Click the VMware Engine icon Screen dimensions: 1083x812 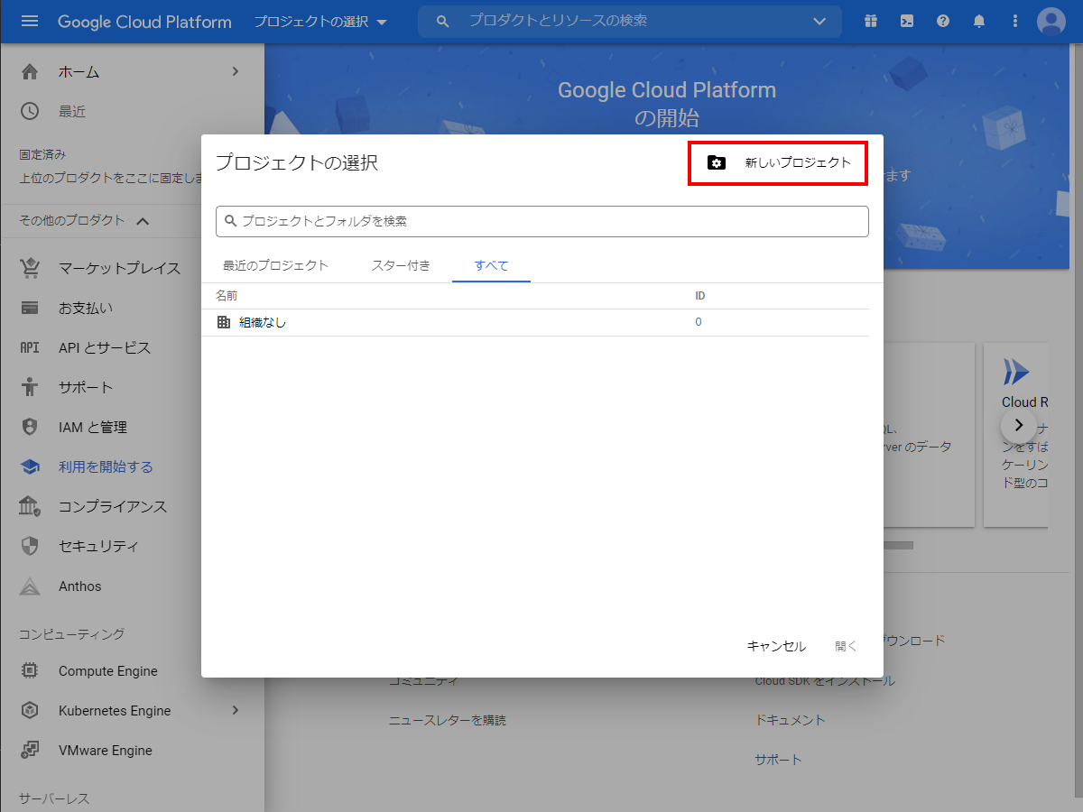tap(30, 750)
